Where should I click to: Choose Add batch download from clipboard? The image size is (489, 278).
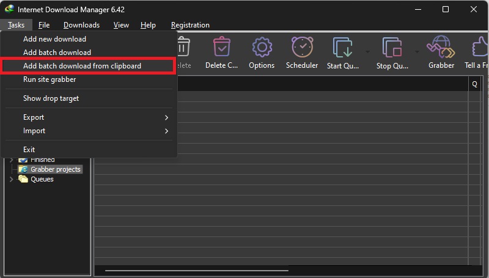click(x=82, y=66)
